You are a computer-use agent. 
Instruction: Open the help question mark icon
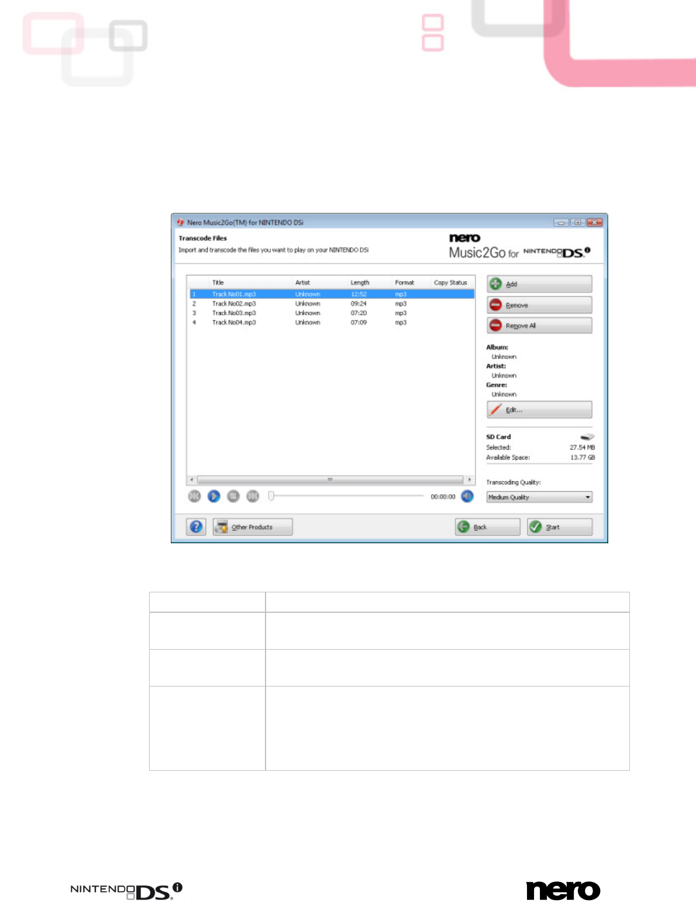point(197,527)
